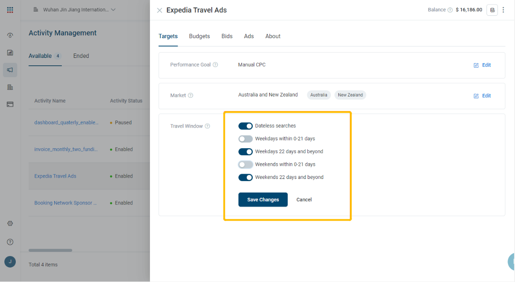
Task: Open the user avatar J
Action: point(10,262)
